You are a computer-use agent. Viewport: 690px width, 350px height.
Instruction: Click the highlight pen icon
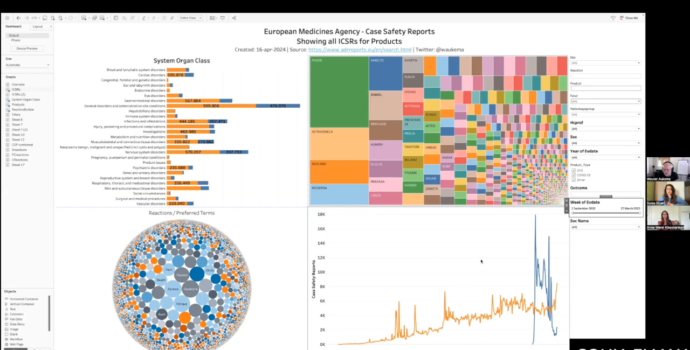145,18
